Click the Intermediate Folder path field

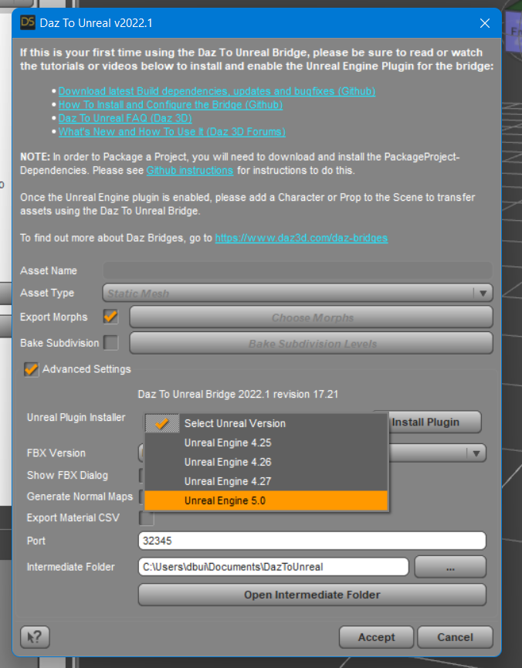click(x=273, y=567)
